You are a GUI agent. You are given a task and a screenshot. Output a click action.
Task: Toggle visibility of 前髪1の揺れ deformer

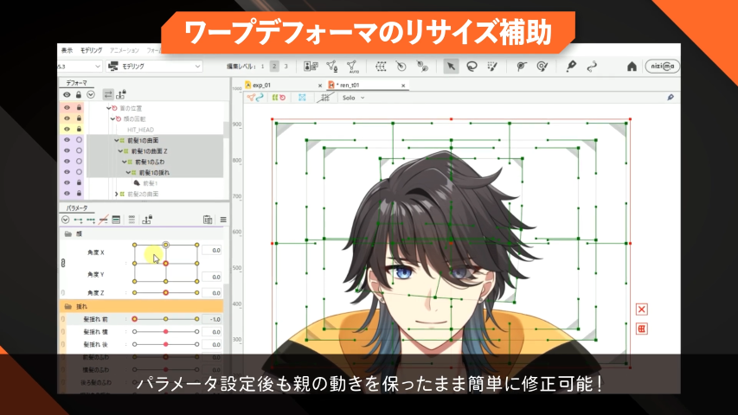[67, 172]
